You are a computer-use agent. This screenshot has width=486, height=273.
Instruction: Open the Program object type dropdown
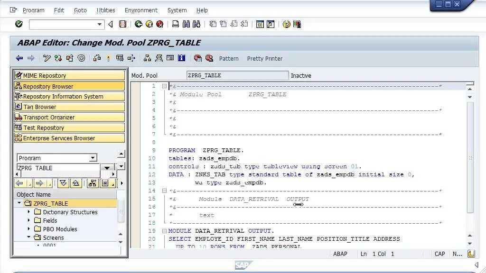pos(93,158)
